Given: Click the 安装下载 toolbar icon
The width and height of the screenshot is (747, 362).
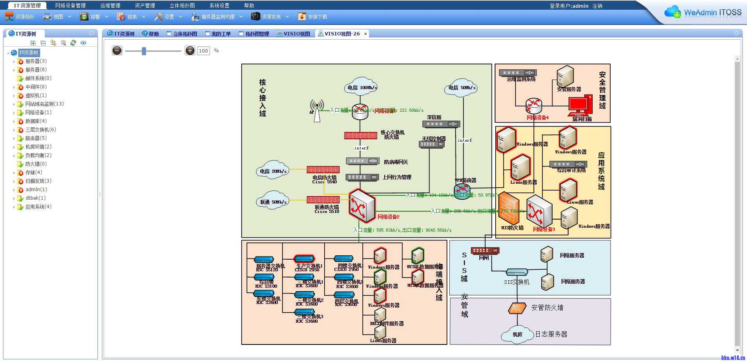Looking at the screenshot, I should (313, 17).
